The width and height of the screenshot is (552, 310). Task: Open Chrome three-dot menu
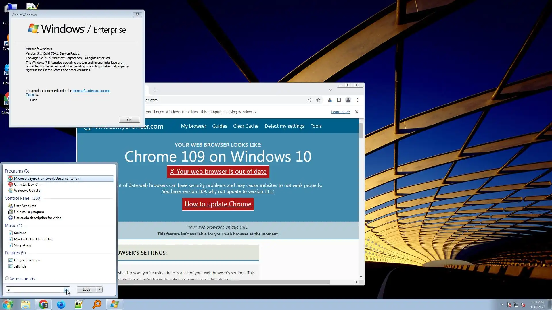click(358, 100)
